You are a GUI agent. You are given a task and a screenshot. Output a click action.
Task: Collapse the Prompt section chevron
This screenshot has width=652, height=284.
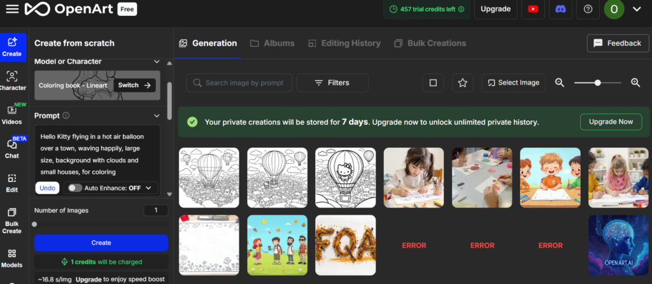pos(157,116)
